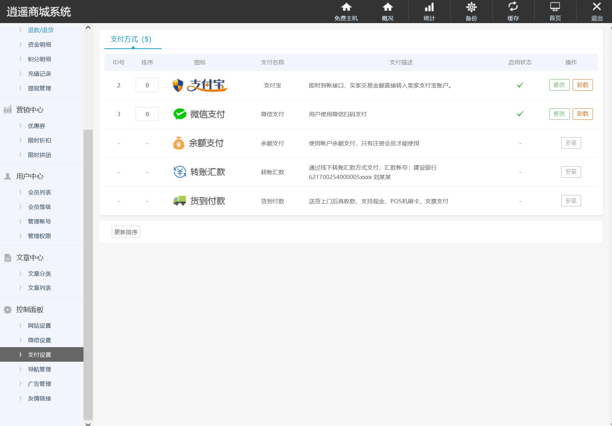Image resolution: width=612 pixels, height=426 pixels.
Task: Open 提现管理 in sidebar
Action: coord(39,88)
